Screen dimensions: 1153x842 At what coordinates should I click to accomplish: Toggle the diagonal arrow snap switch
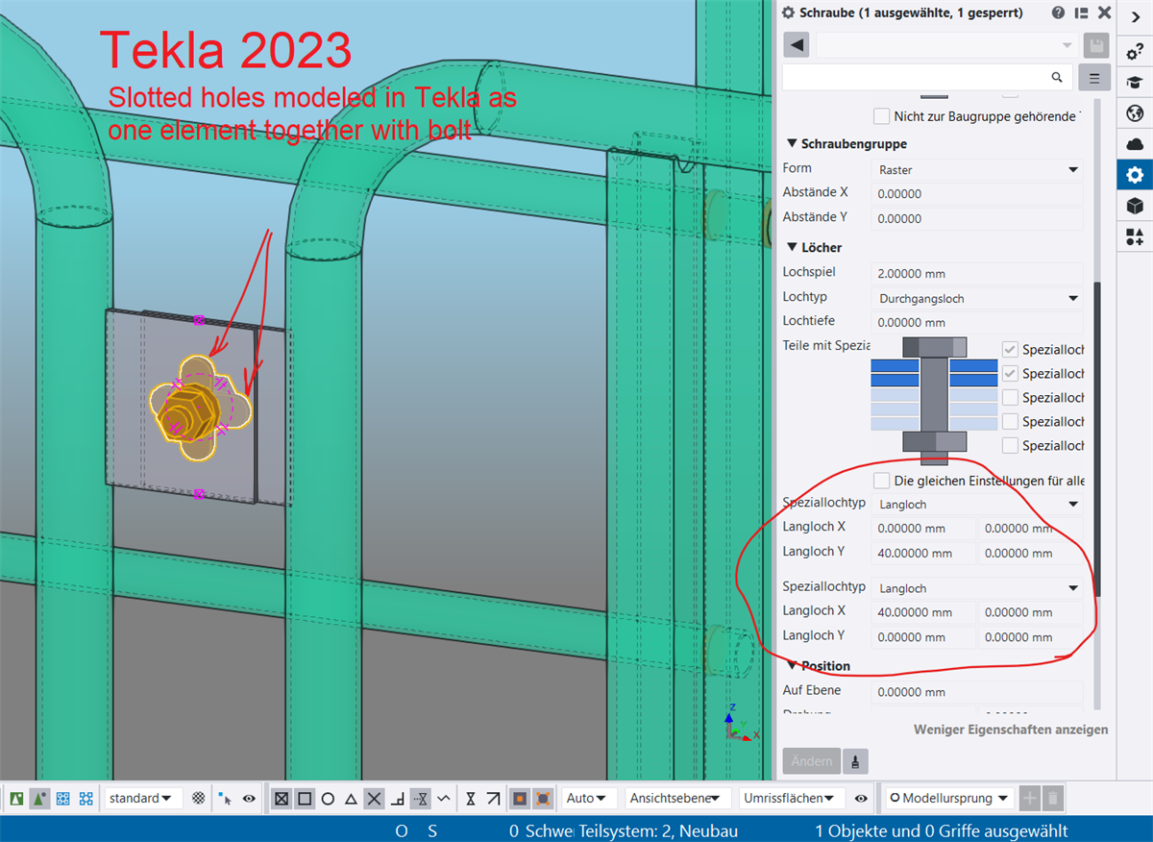(493, 798)
